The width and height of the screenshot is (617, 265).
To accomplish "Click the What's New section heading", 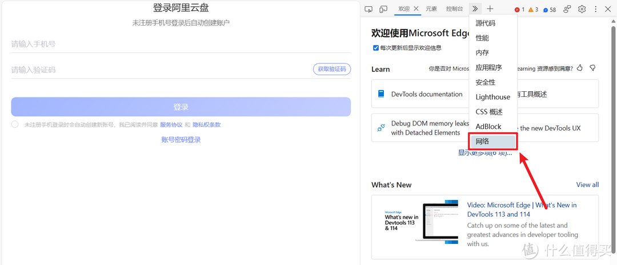I will (391, 185).
